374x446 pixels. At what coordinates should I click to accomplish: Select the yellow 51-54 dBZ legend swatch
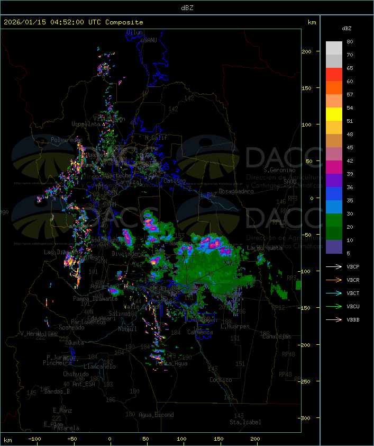[334, 114]
